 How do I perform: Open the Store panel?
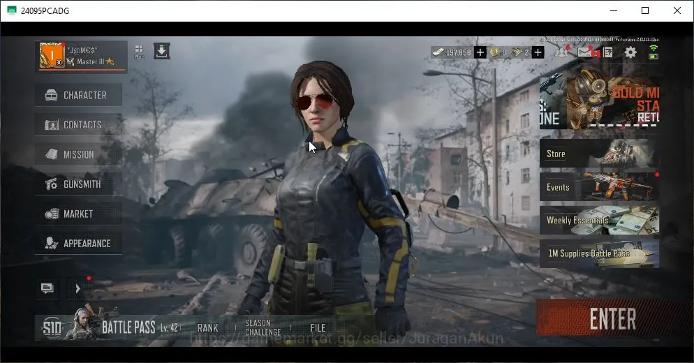coord(599,153)
